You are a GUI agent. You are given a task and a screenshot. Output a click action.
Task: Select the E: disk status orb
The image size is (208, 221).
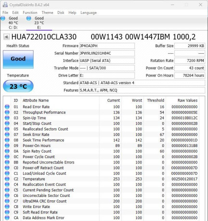coord(29,18)
